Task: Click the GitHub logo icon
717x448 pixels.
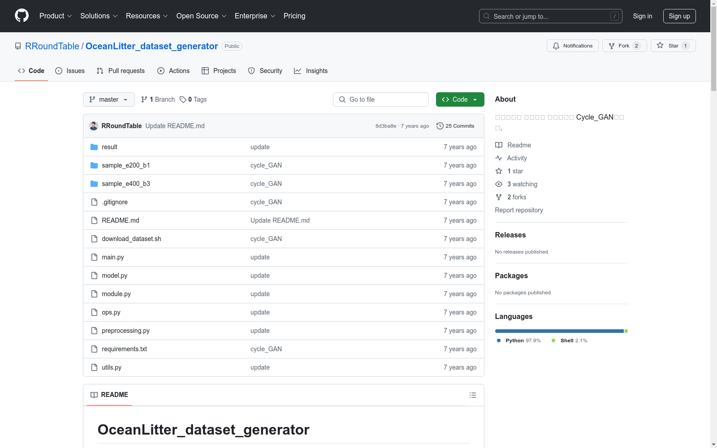Action: point(22,16)
